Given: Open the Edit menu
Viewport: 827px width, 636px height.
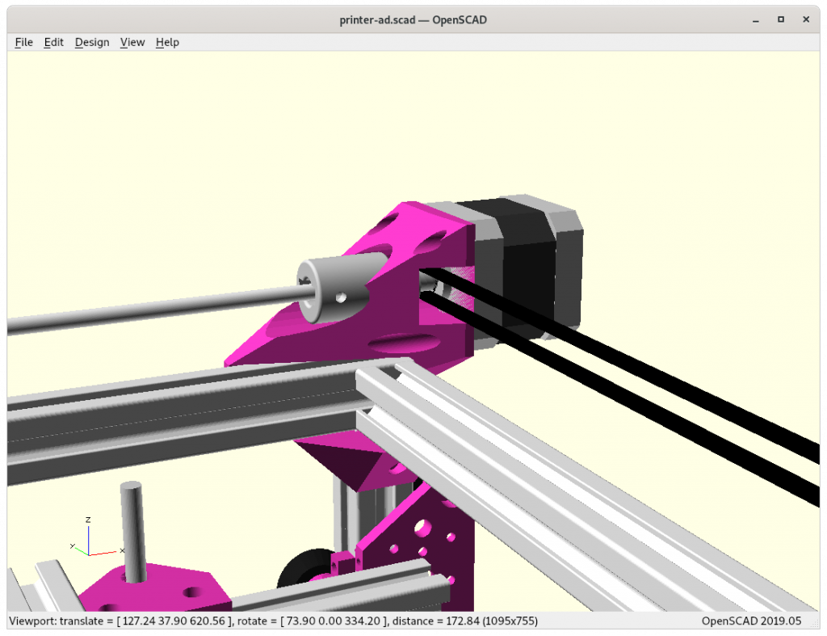Looking at the screenshot, I should (53, 42).
